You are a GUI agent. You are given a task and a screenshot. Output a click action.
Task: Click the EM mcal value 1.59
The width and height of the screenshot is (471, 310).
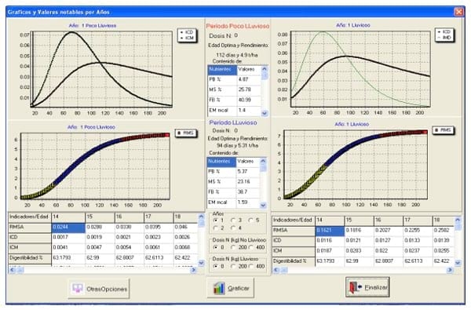(248, 202)
